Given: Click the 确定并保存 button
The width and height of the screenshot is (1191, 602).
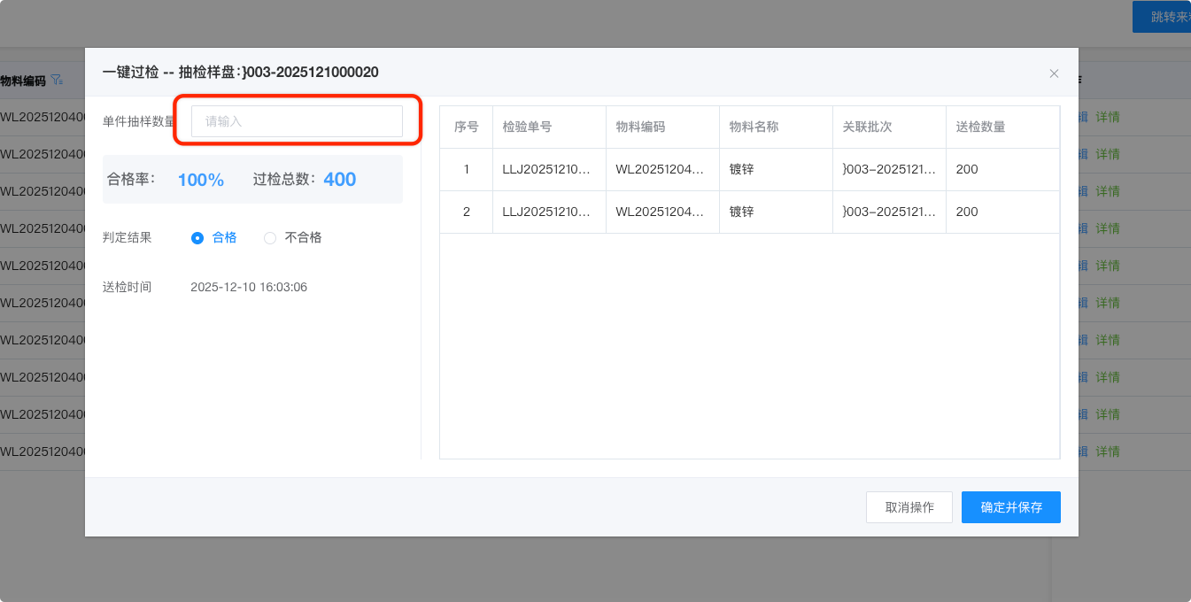Looking at the screenshot, I should [1010, 507].
